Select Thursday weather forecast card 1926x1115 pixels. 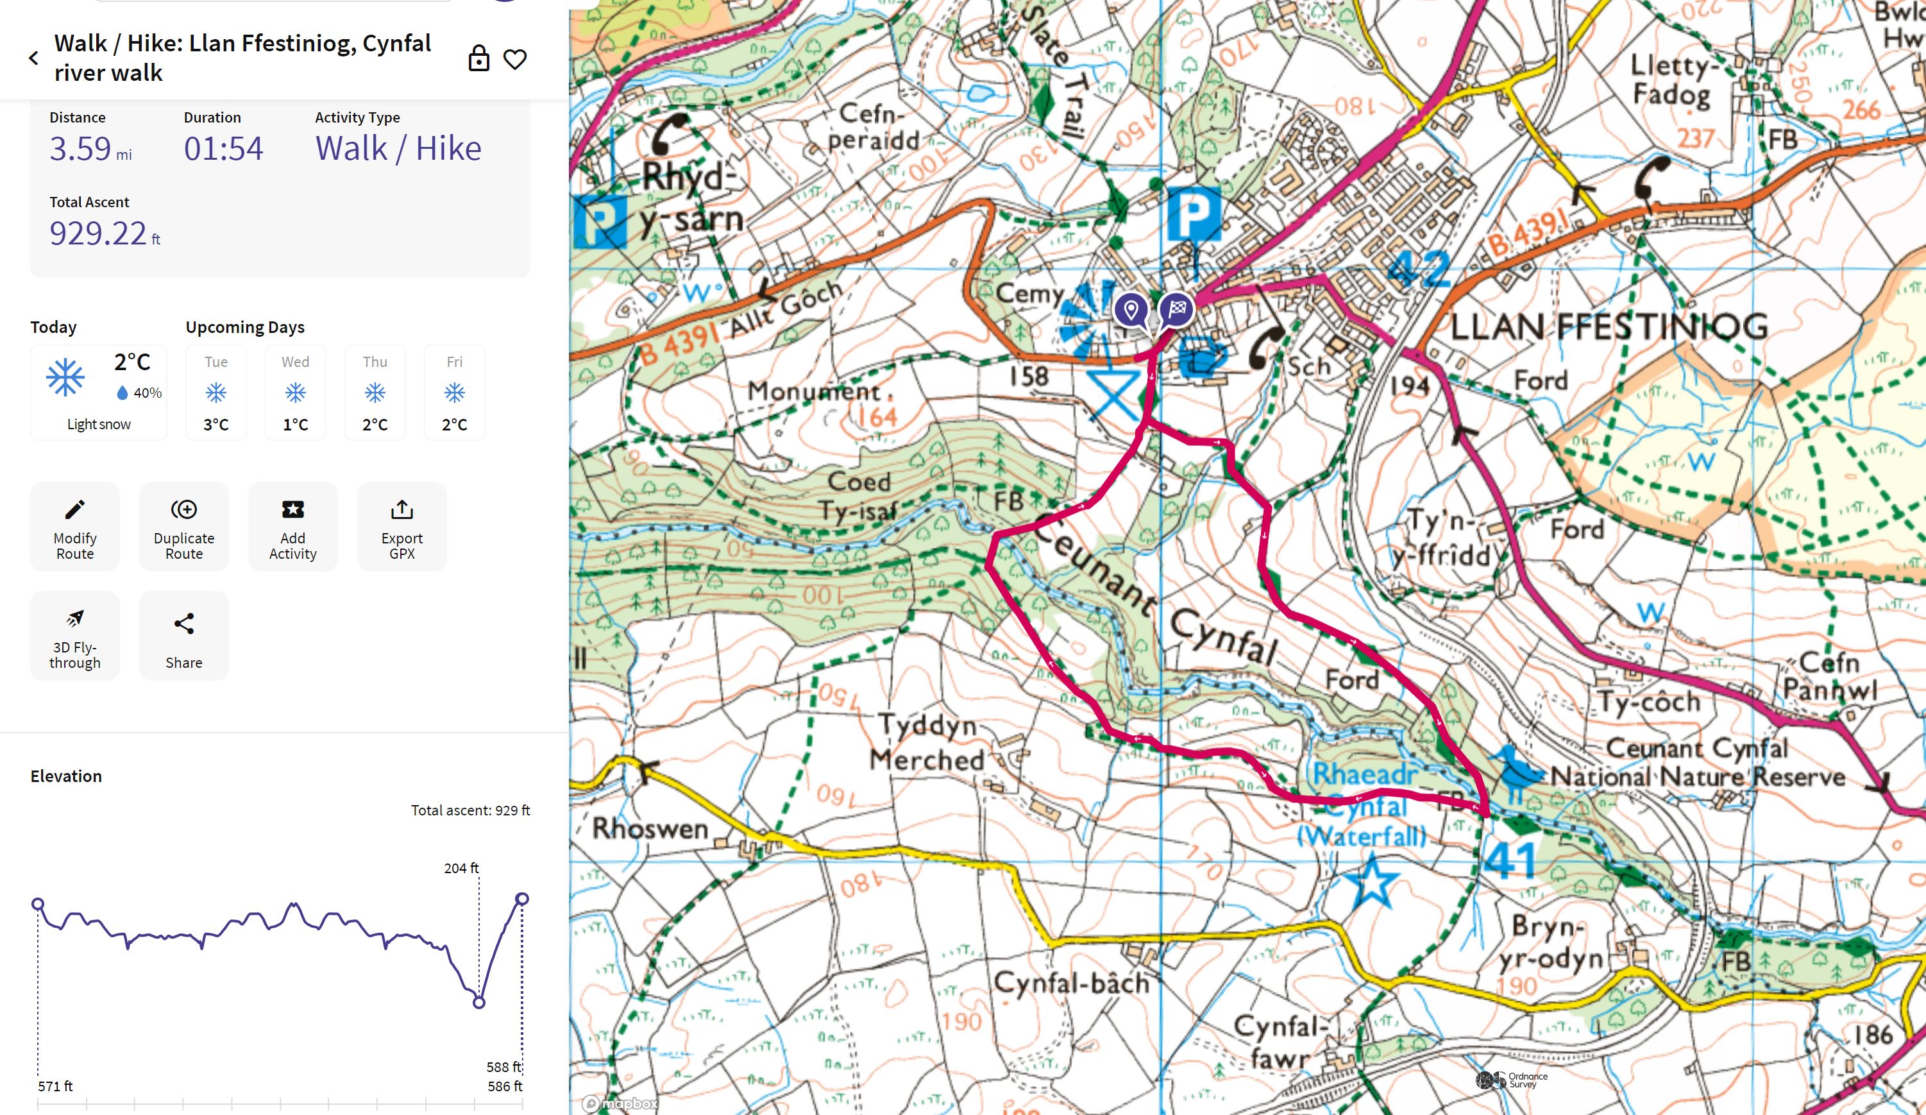click(375, 393)
